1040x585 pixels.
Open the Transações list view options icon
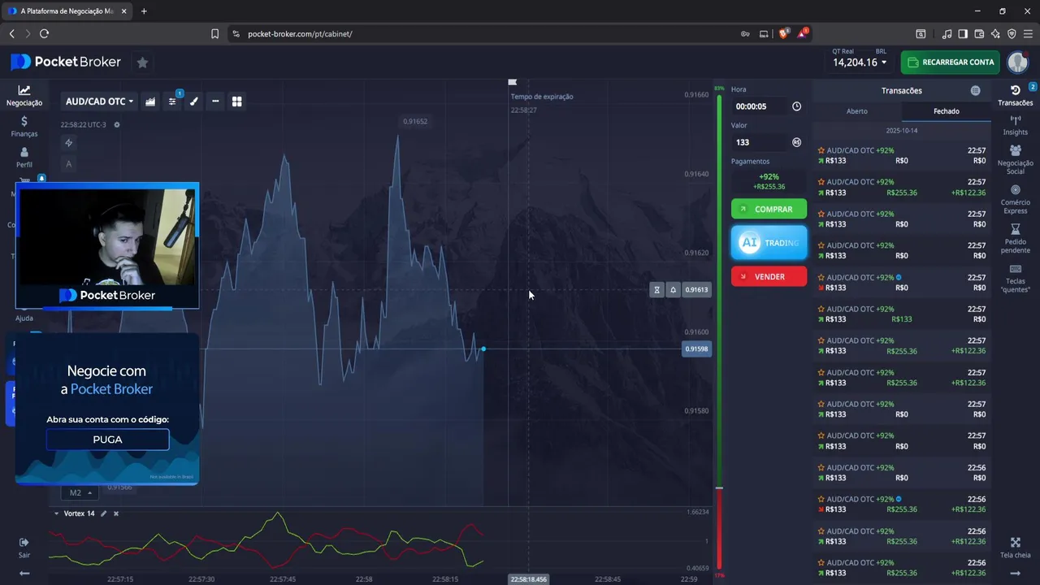pos(975,90)
